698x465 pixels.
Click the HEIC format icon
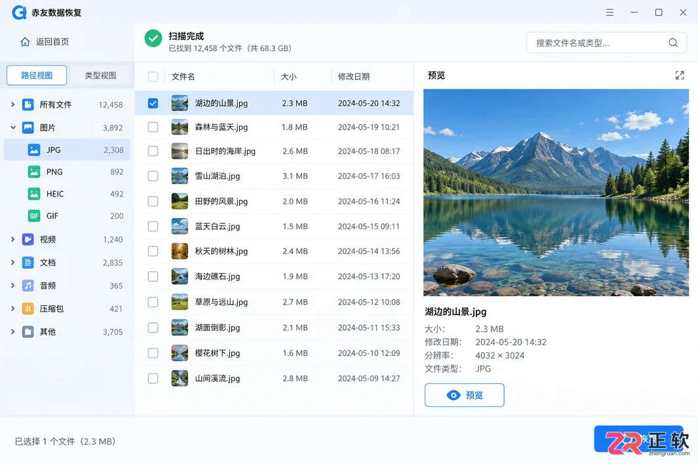coord(34,194)
